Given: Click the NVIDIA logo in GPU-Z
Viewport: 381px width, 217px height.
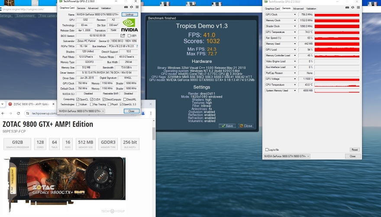Looking at the screenshot, I should click(x=129, y=25).
